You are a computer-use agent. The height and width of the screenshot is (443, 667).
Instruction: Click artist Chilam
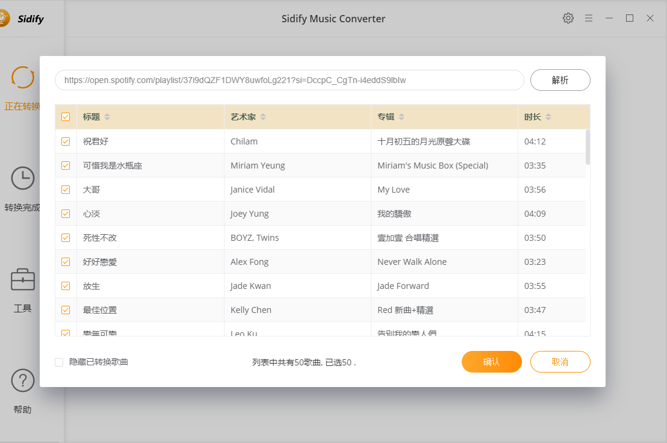point(244,141)
